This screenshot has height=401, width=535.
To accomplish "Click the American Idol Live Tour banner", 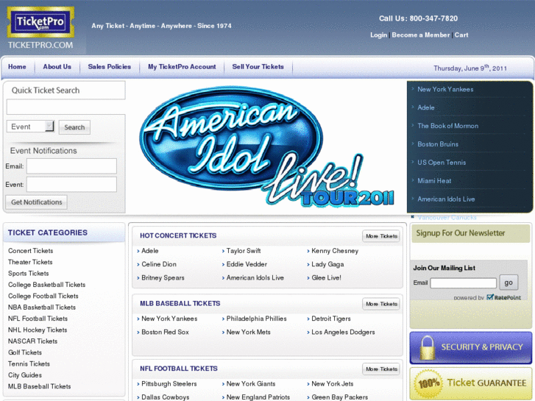I will click(x=266, y=146).
